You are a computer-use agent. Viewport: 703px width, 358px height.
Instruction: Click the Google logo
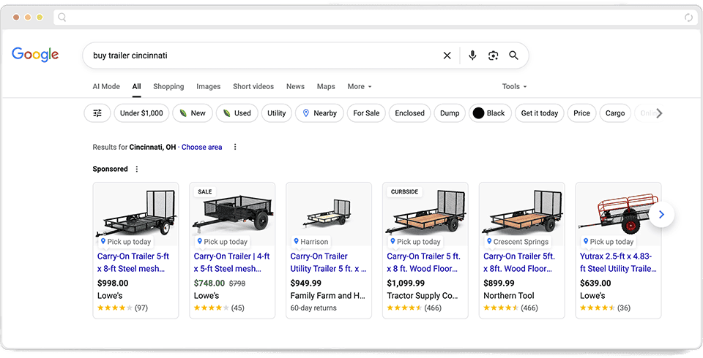pyautogui.click(x=35, y=55)
